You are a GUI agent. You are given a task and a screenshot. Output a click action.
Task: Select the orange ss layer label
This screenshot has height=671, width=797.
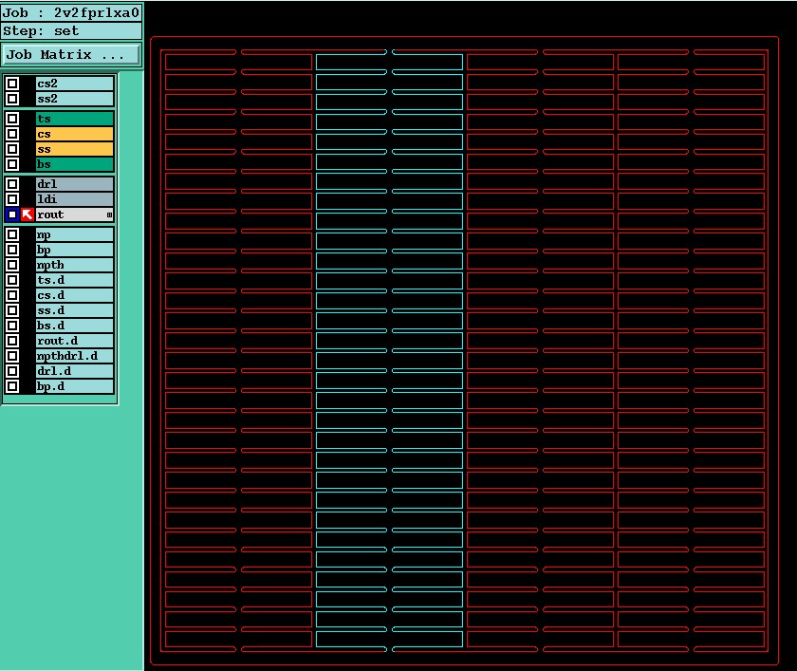pyautogui.click(x=75, y=149)
